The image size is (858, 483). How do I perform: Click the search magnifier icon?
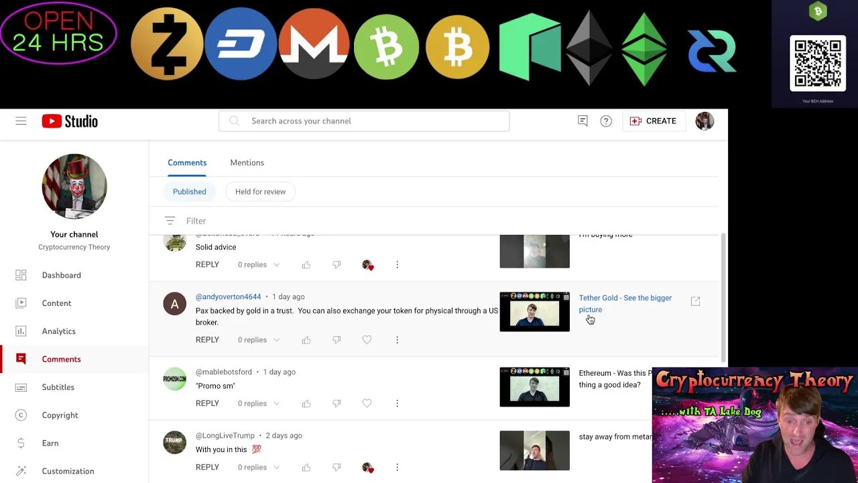click(234, 121)
